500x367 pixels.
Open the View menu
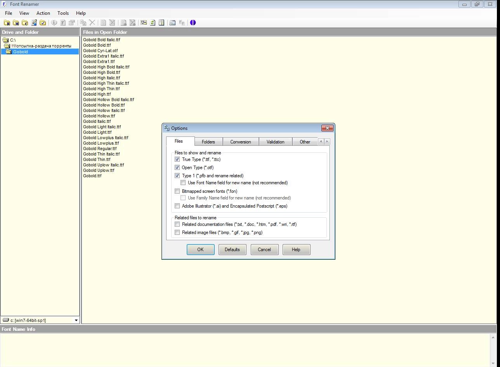tap(24, 13)
